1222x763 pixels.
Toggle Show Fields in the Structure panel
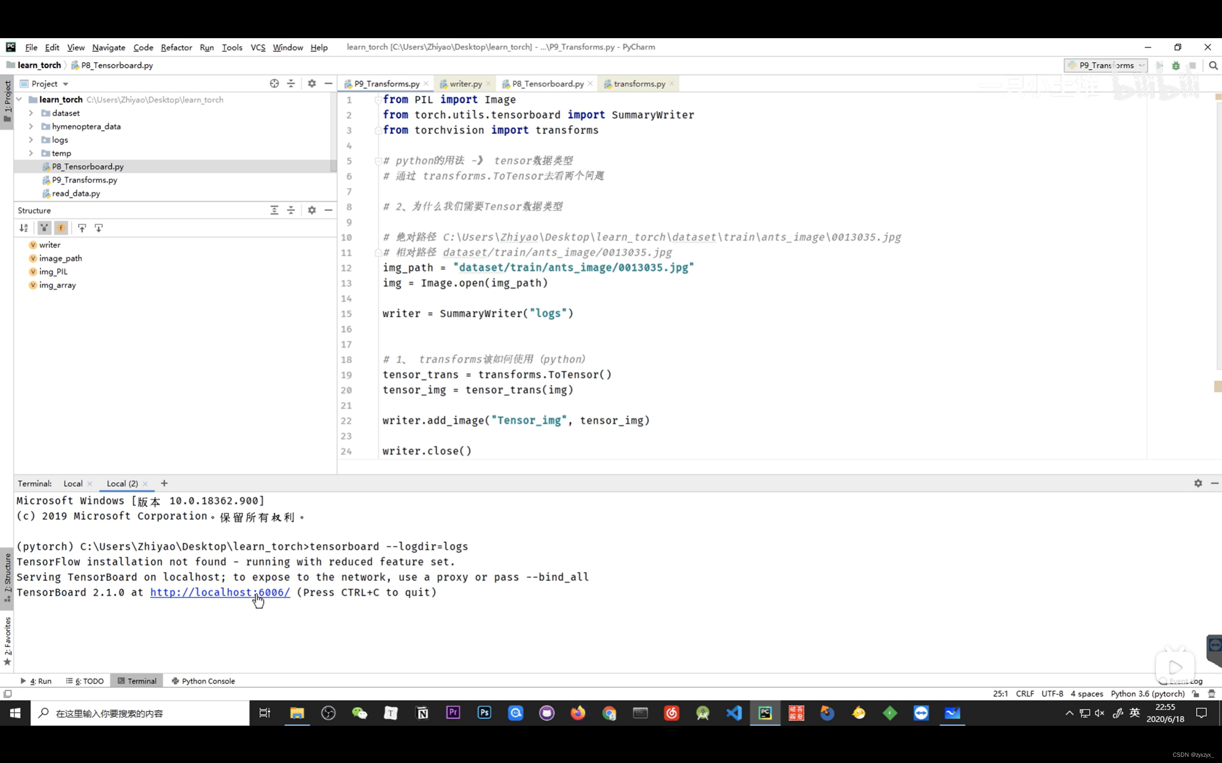pos(61,228)
